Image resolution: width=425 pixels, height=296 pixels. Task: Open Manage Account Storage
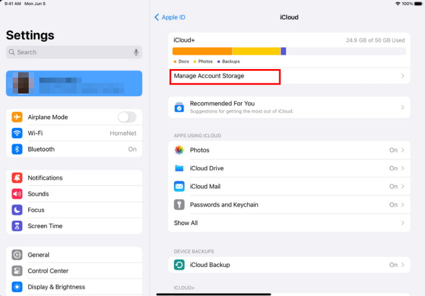[x=289, y=76]
